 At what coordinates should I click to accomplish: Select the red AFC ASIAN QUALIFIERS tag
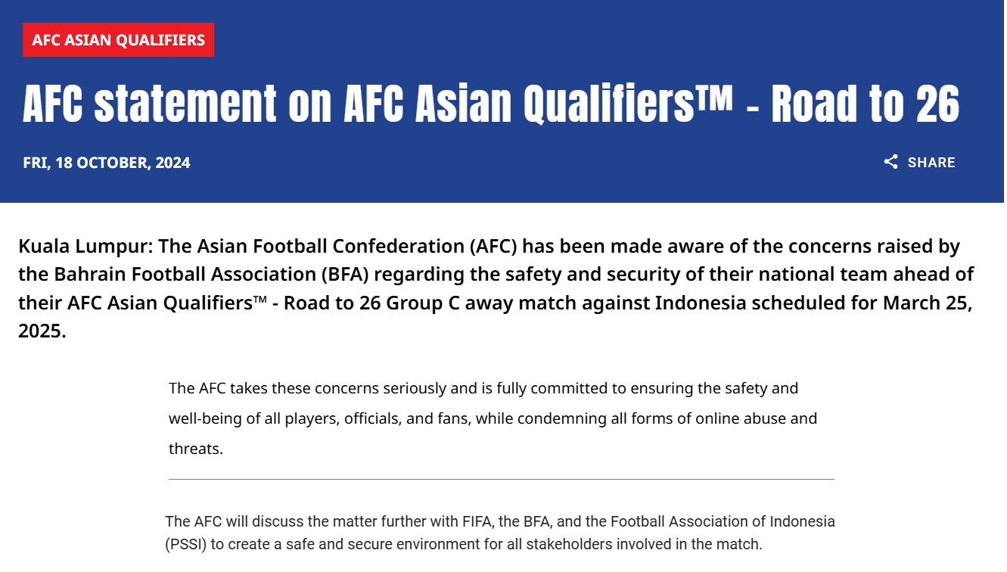(118, 40)
